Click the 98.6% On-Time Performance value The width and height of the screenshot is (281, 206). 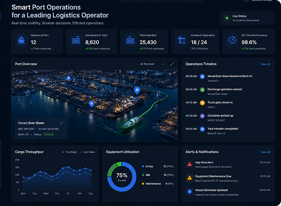(x=249, y=42)
